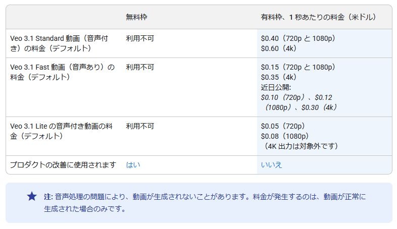
Task: Click the star icon in the note box
Action: (x=32, y=196)
